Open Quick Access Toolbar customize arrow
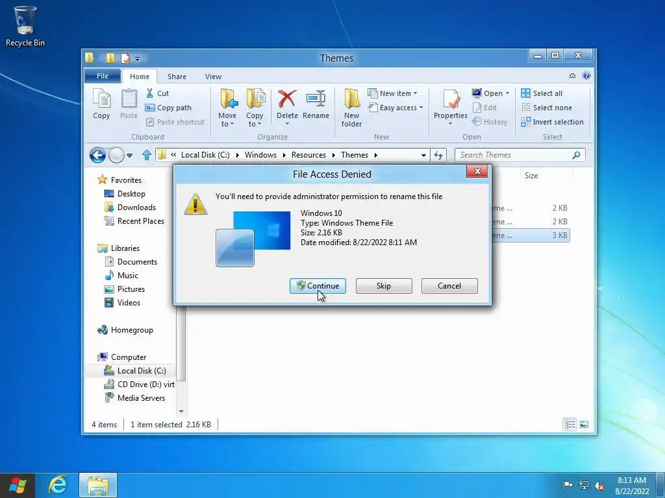 coord(138,58)
